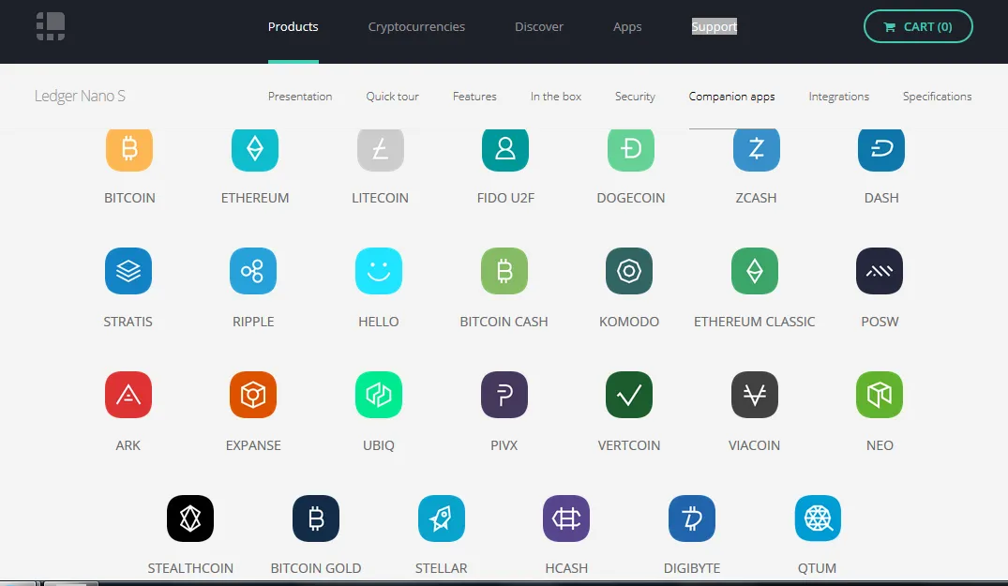Viewport: 1008px width, 586px height.
Task: Go to the Presentation section tab
Action: [x=300, y=97]
